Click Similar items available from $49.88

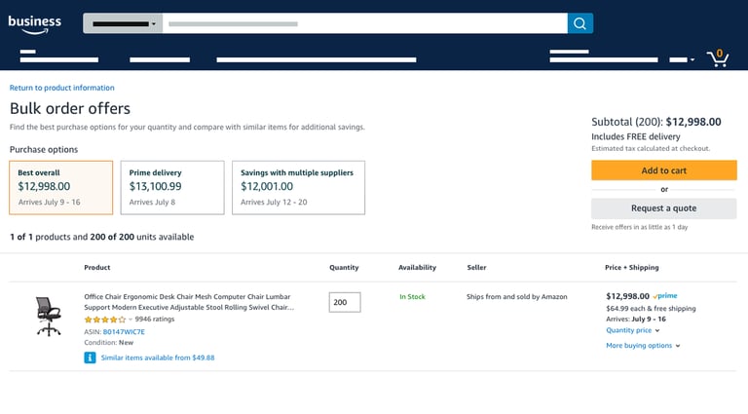(158, 358)
